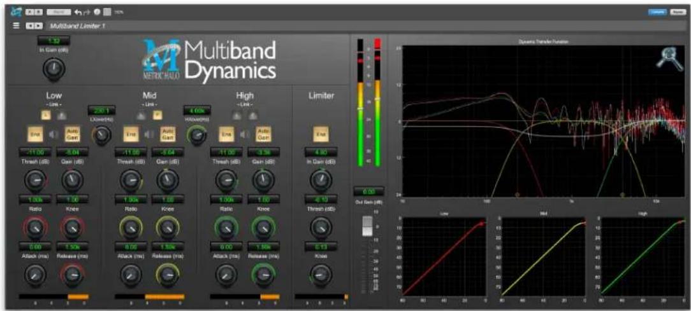The height and width of the screenshot is (311, 691).
Task: Click the In Gain knob at top left
Action: point(54,68)
